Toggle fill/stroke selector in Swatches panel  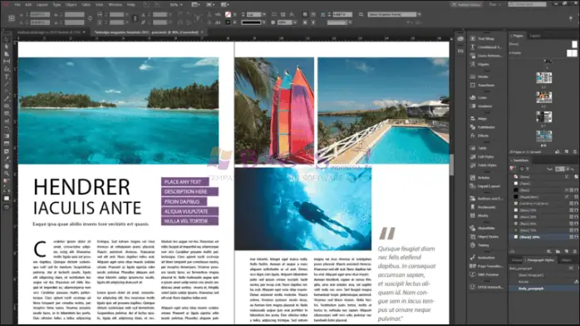click(513, 168)
